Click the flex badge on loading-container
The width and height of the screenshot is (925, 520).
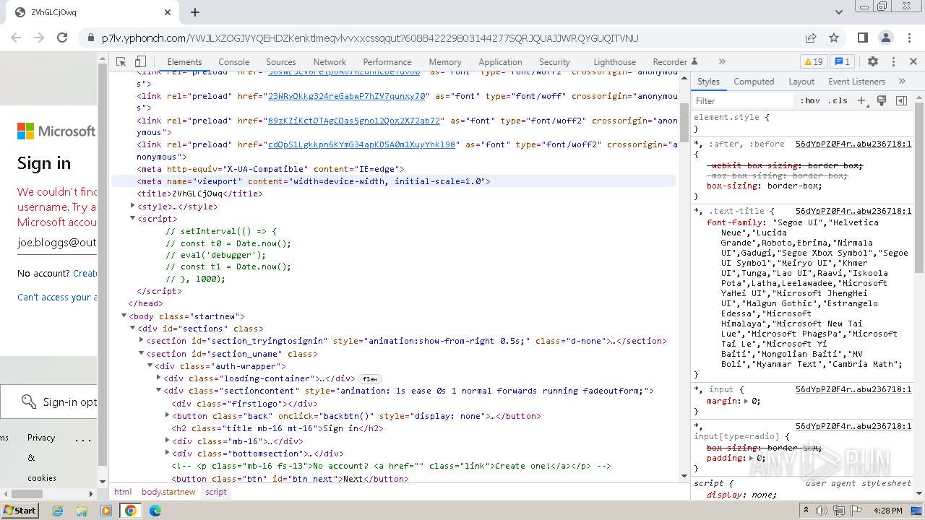370,378
